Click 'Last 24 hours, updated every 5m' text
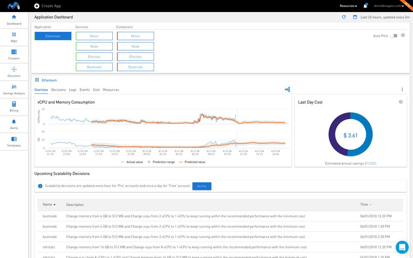 (385, 17)
